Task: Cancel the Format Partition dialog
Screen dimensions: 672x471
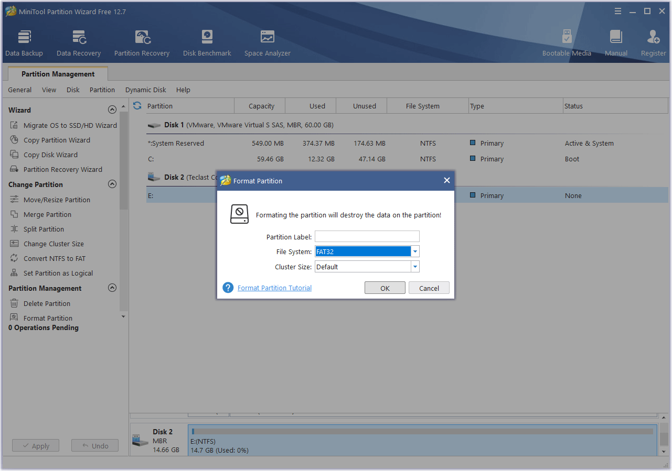Action: tap(429, 288)
